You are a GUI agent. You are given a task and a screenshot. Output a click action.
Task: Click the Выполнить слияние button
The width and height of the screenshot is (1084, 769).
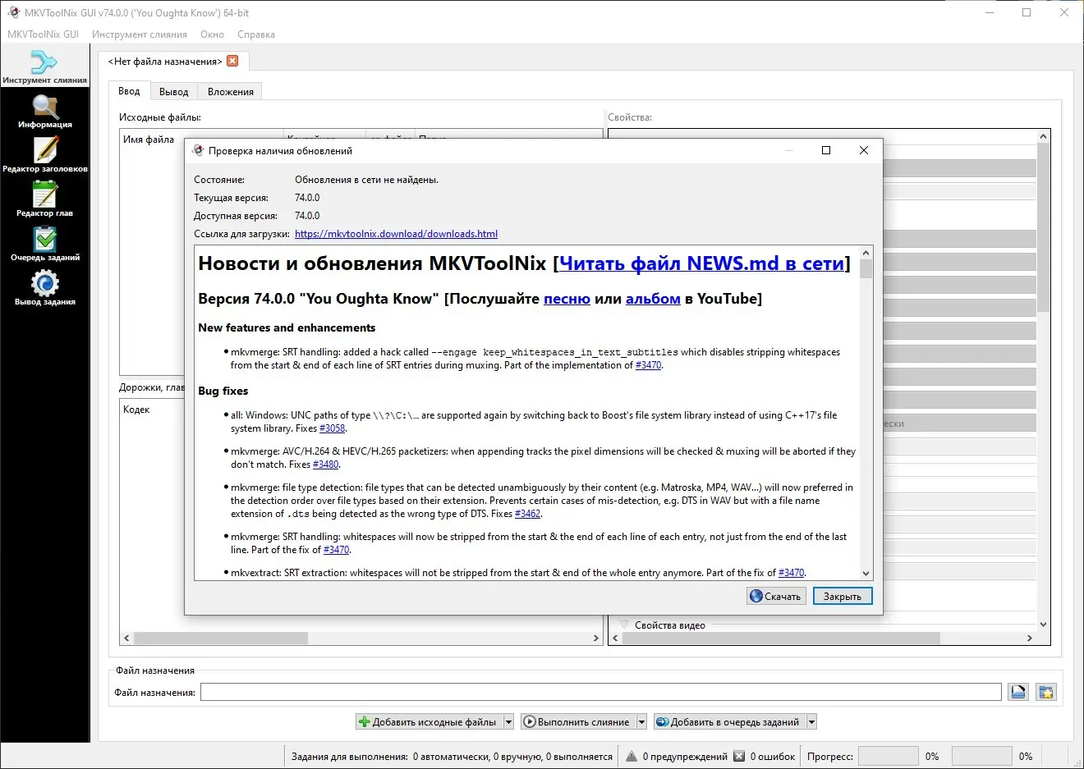pyautogui.click(x=576, y=722)
